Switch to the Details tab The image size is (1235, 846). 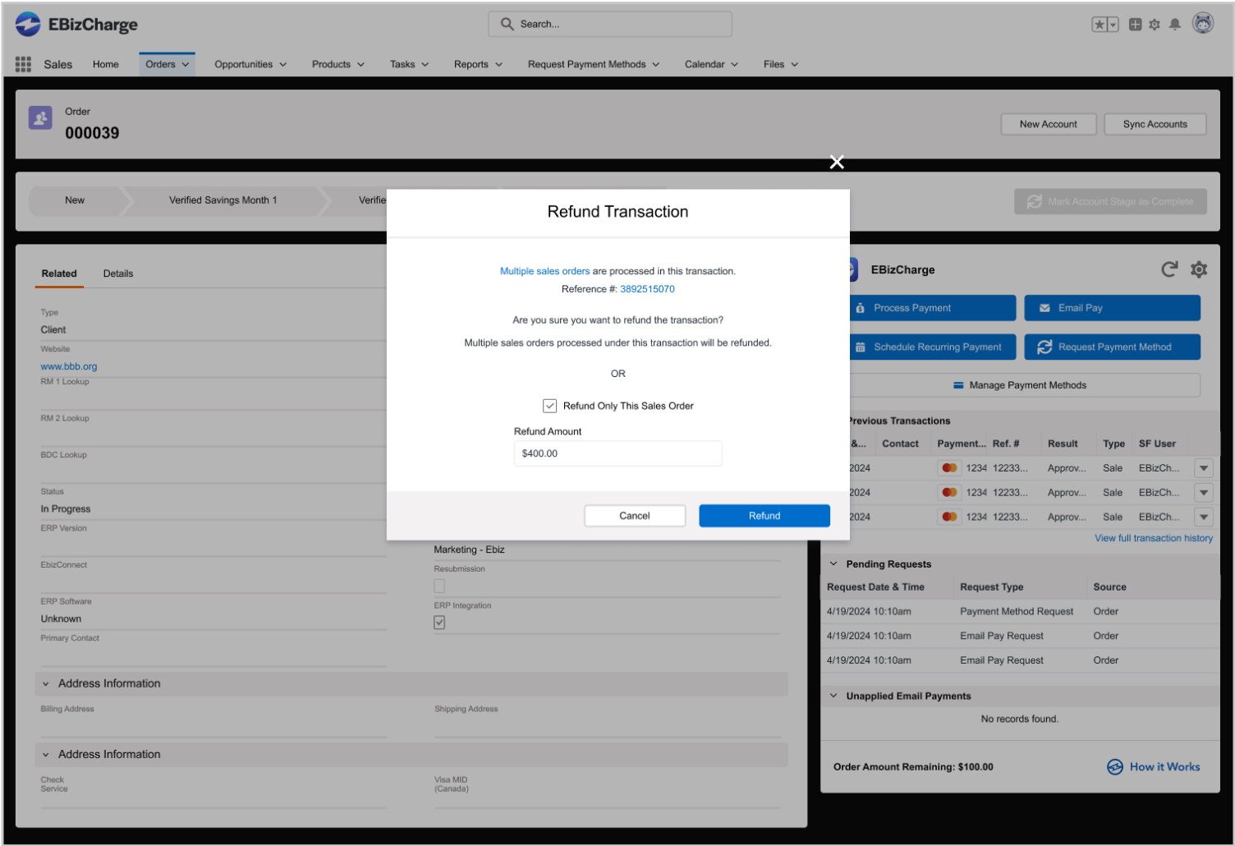[x=118, y=274]
